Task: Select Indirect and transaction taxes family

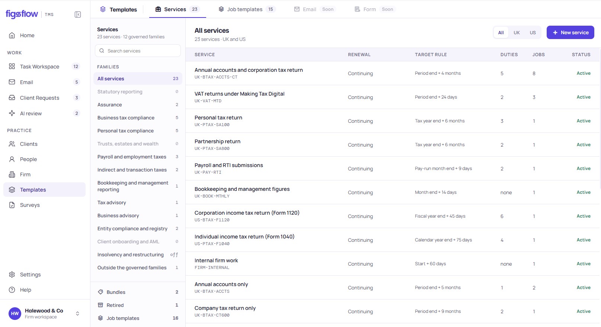Action: [x=138, y=170]
